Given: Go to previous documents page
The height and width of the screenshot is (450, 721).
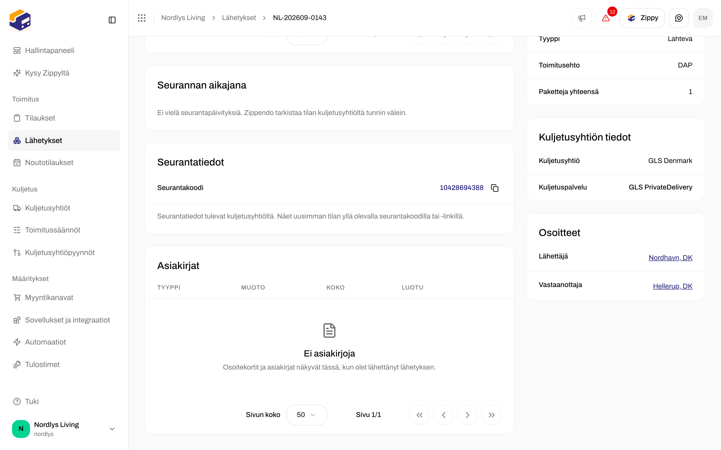Looking at the screenshot, I should pos(443,415).
